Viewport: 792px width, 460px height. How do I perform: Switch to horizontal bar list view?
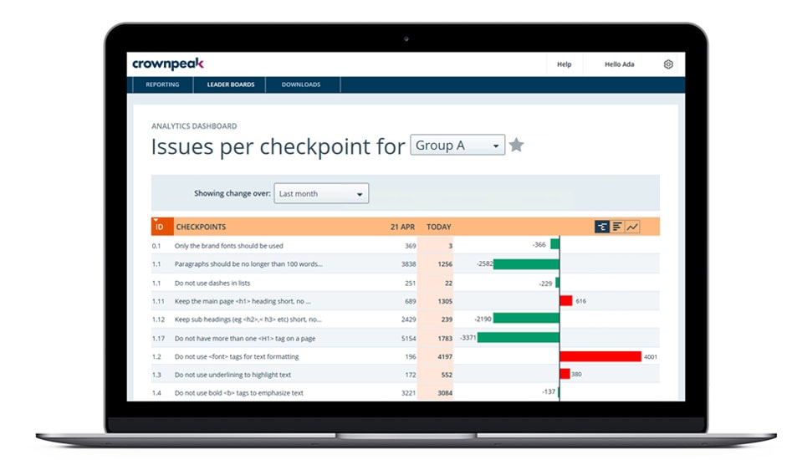617,227
